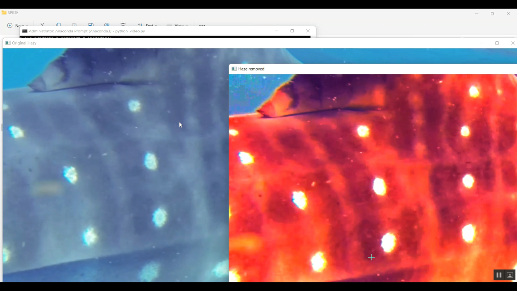
Task: Click the New button in Explorer
Action: tap(17, 26)
